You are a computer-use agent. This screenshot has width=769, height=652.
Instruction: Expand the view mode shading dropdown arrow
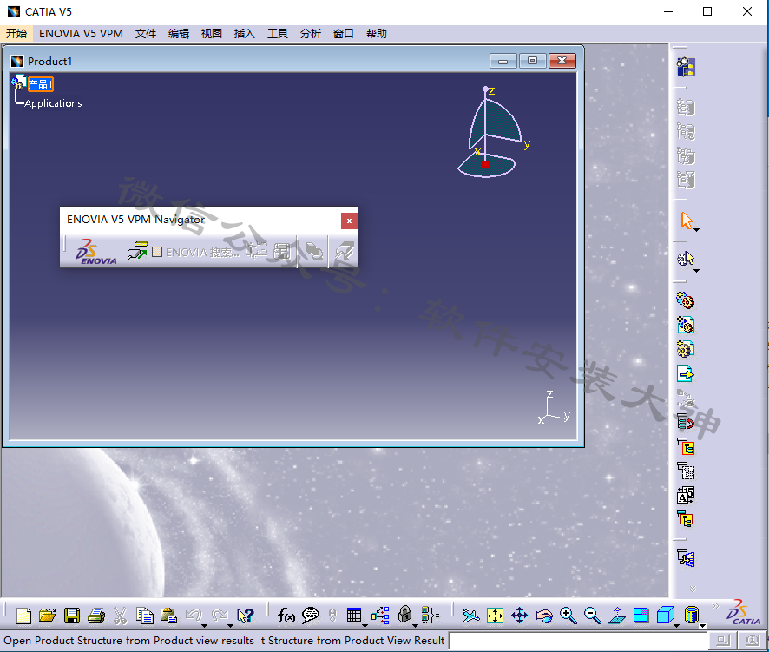(702, 625)
